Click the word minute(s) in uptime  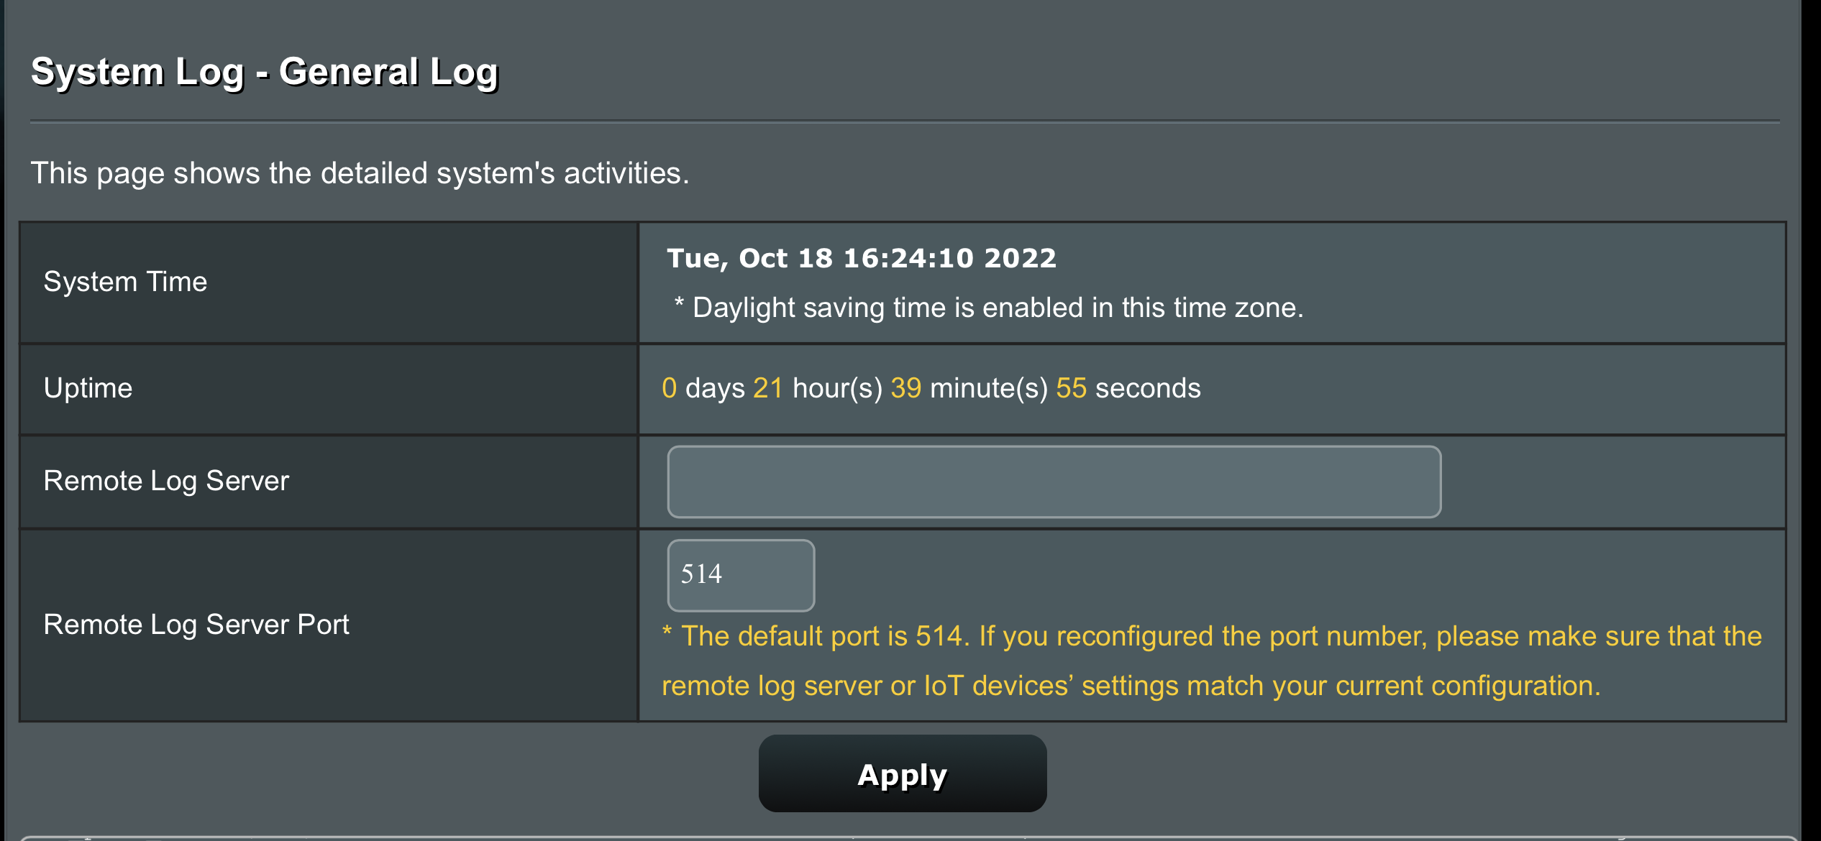[x=989, y=388]
